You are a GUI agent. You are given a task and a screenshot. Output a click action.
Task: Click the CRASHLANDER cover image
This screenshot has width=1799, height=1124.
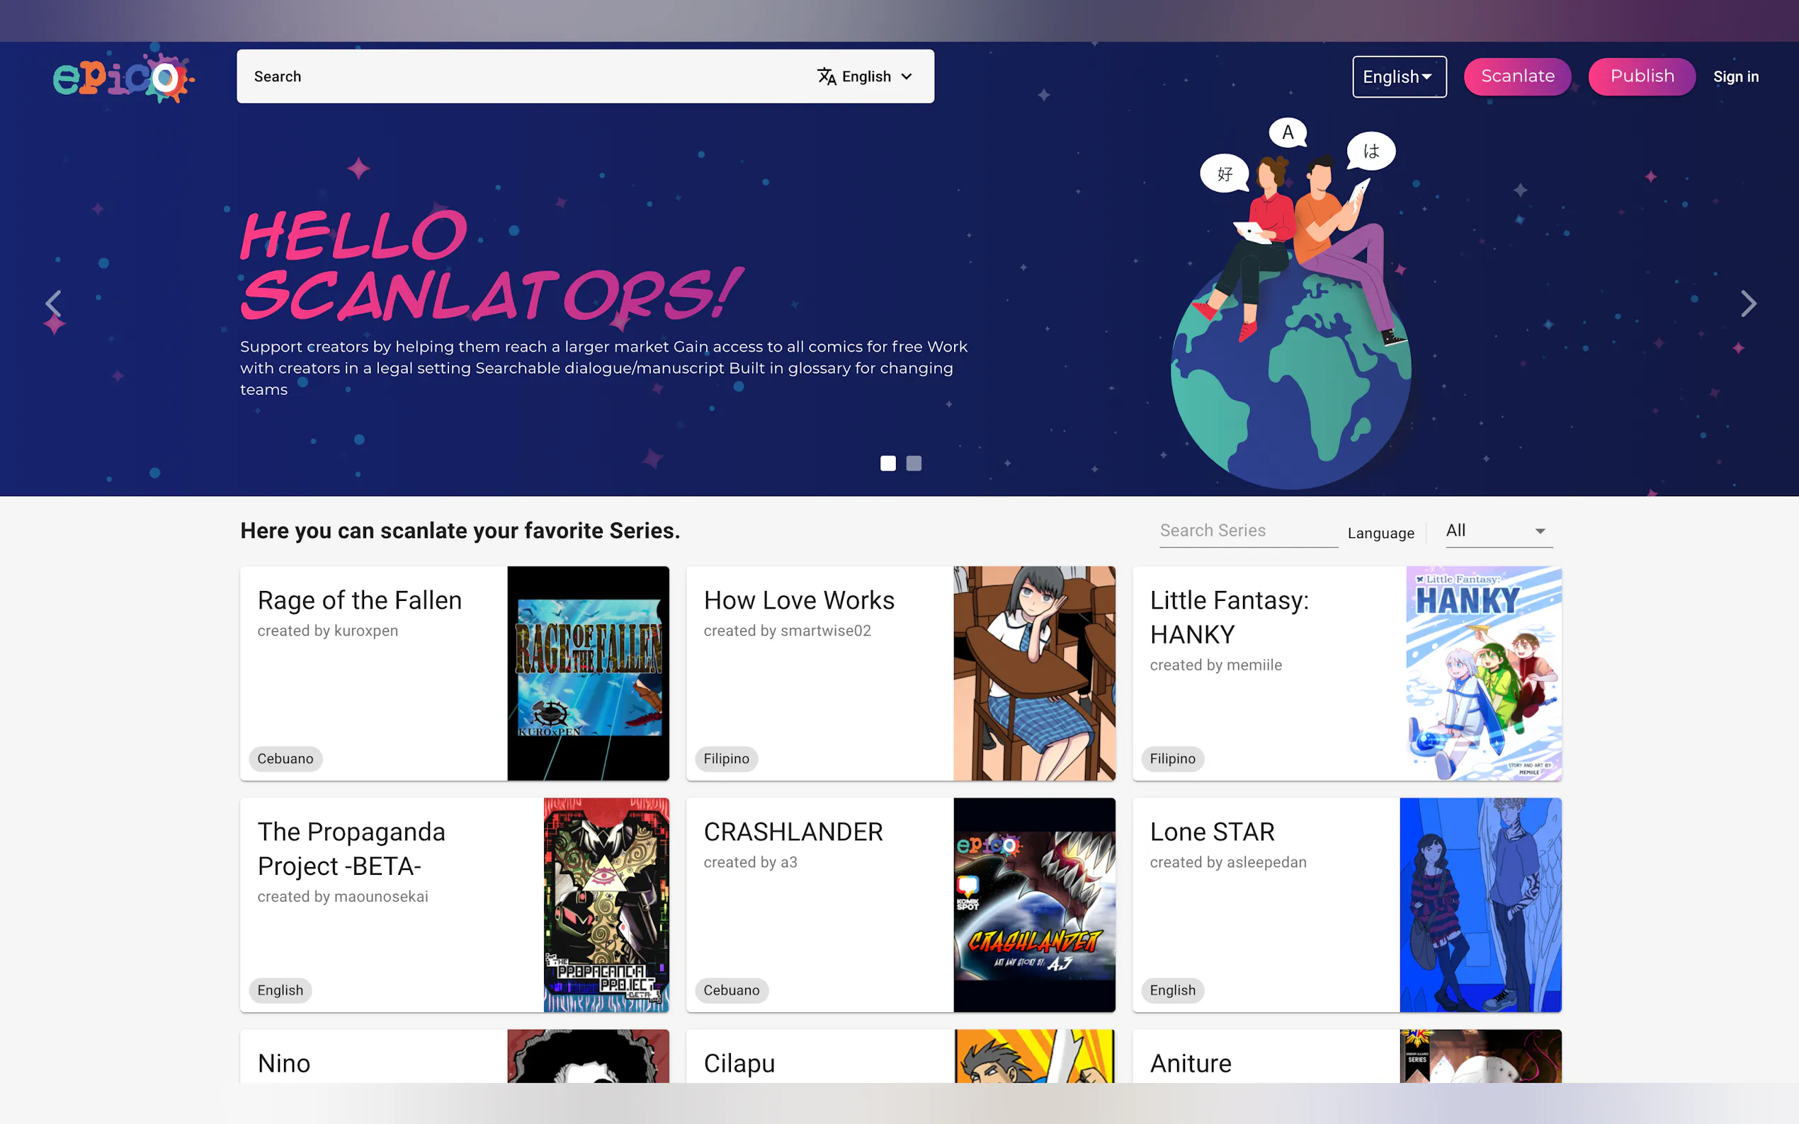click(1034, 905)
